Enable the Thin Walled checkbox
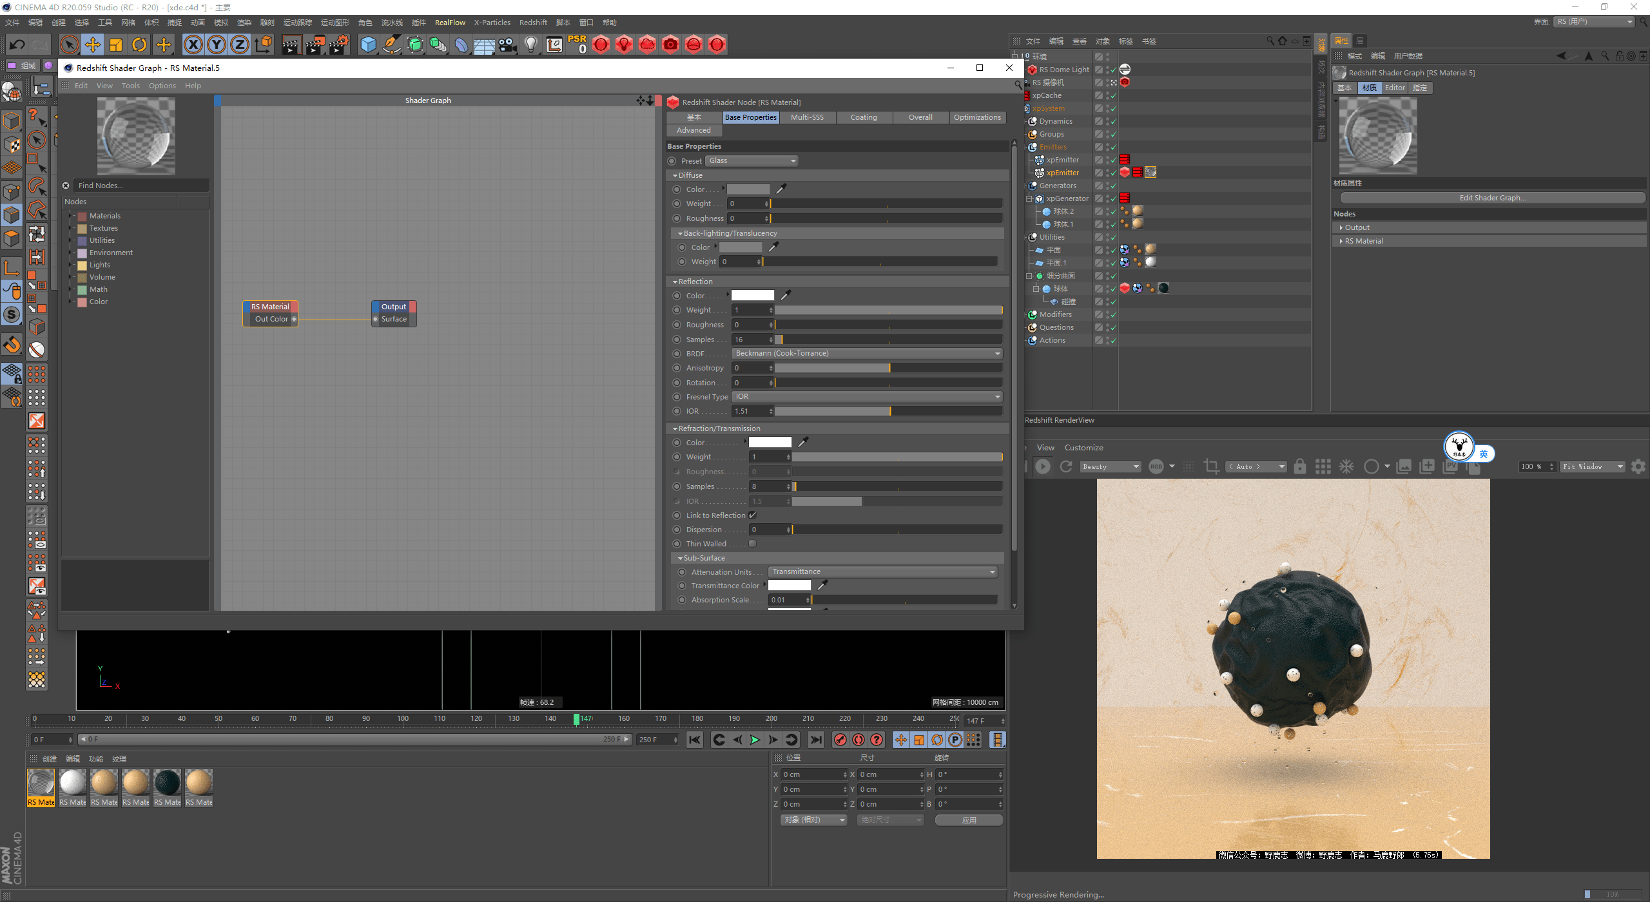Screen dimensions: 1650x902 pos(752,544)
